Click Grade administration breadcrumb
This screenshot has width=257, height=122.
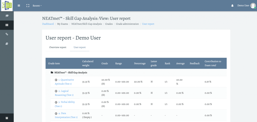tap(127, 24)
